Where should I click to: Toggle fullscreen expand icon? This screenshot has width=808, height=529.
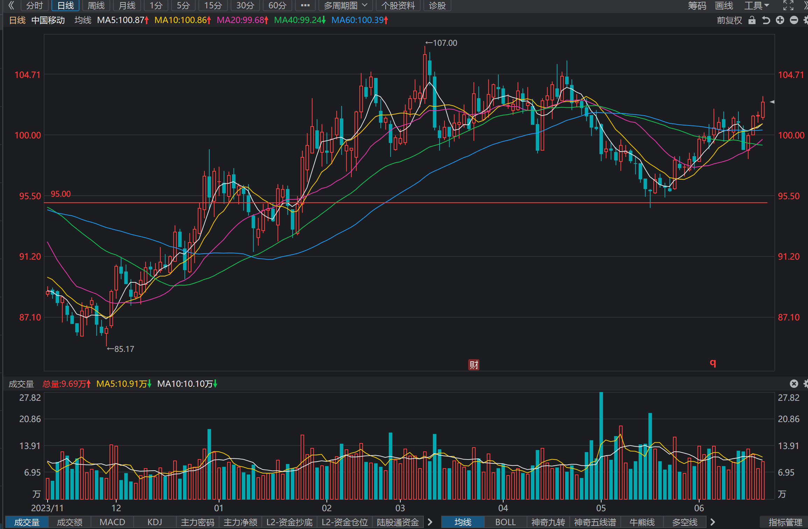tap(788, 5)
